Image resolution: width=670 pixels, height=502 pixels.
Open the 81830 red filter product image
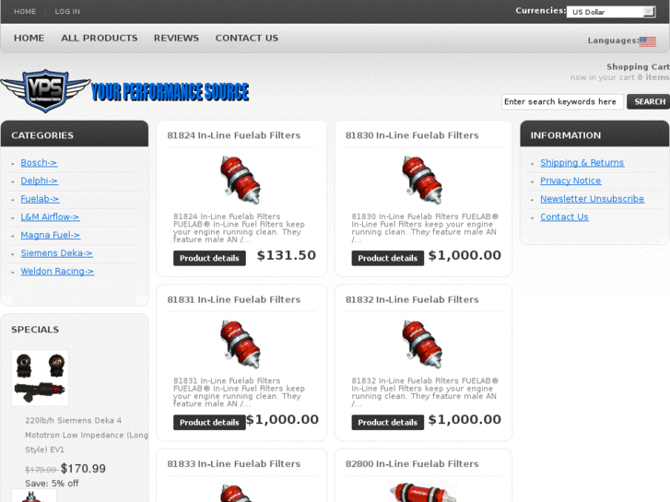click(x=422, y=180)
